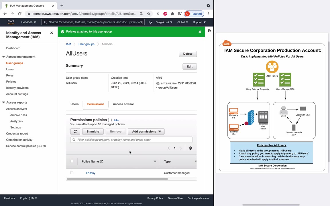The image size is (330, 206).
Task: Go to User groups breadcrumb link
Action: [86, 44]
